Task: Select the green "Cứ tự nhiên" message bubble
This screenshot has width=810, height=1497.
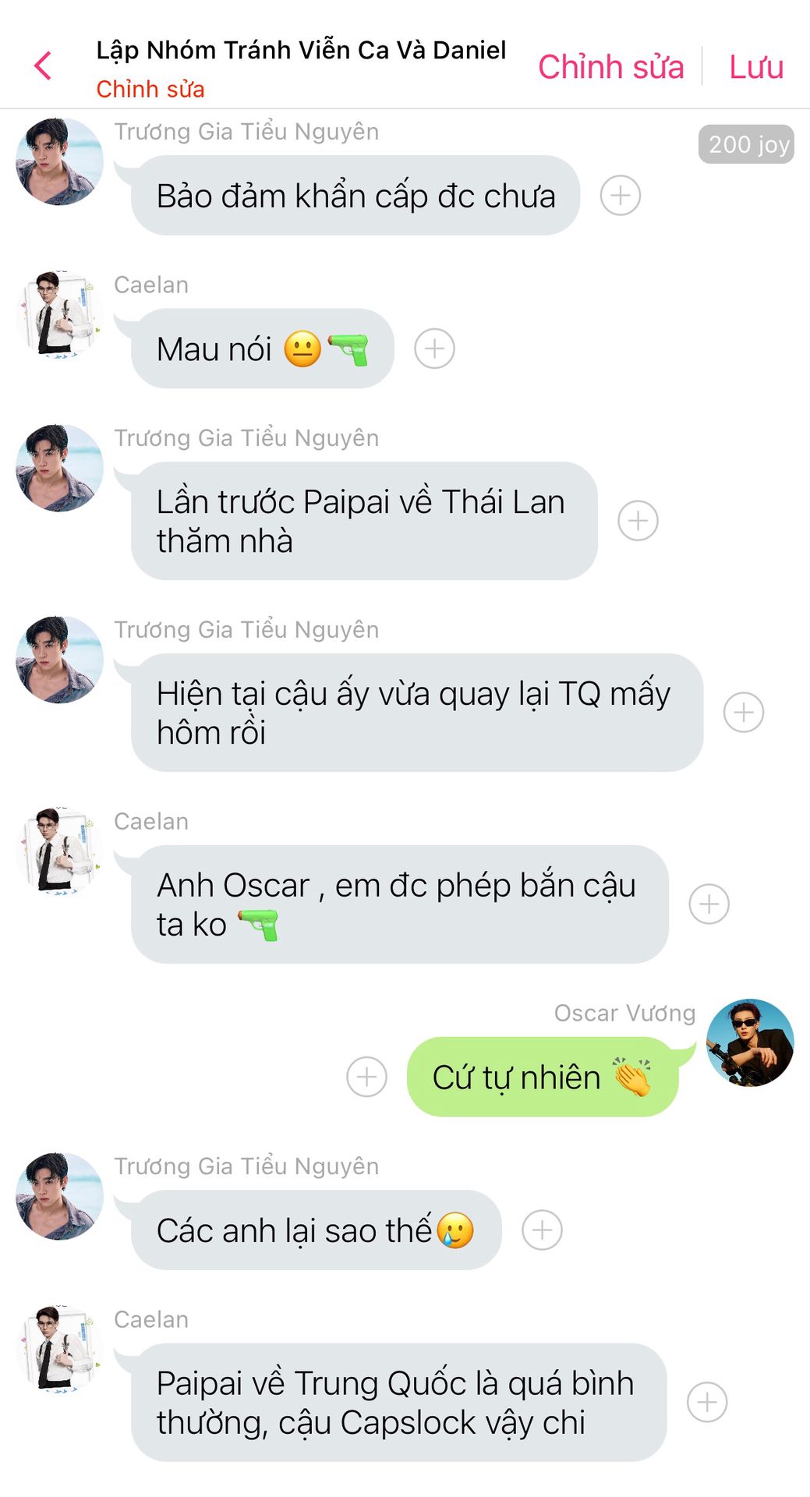Action: (x=543, y=1077)
